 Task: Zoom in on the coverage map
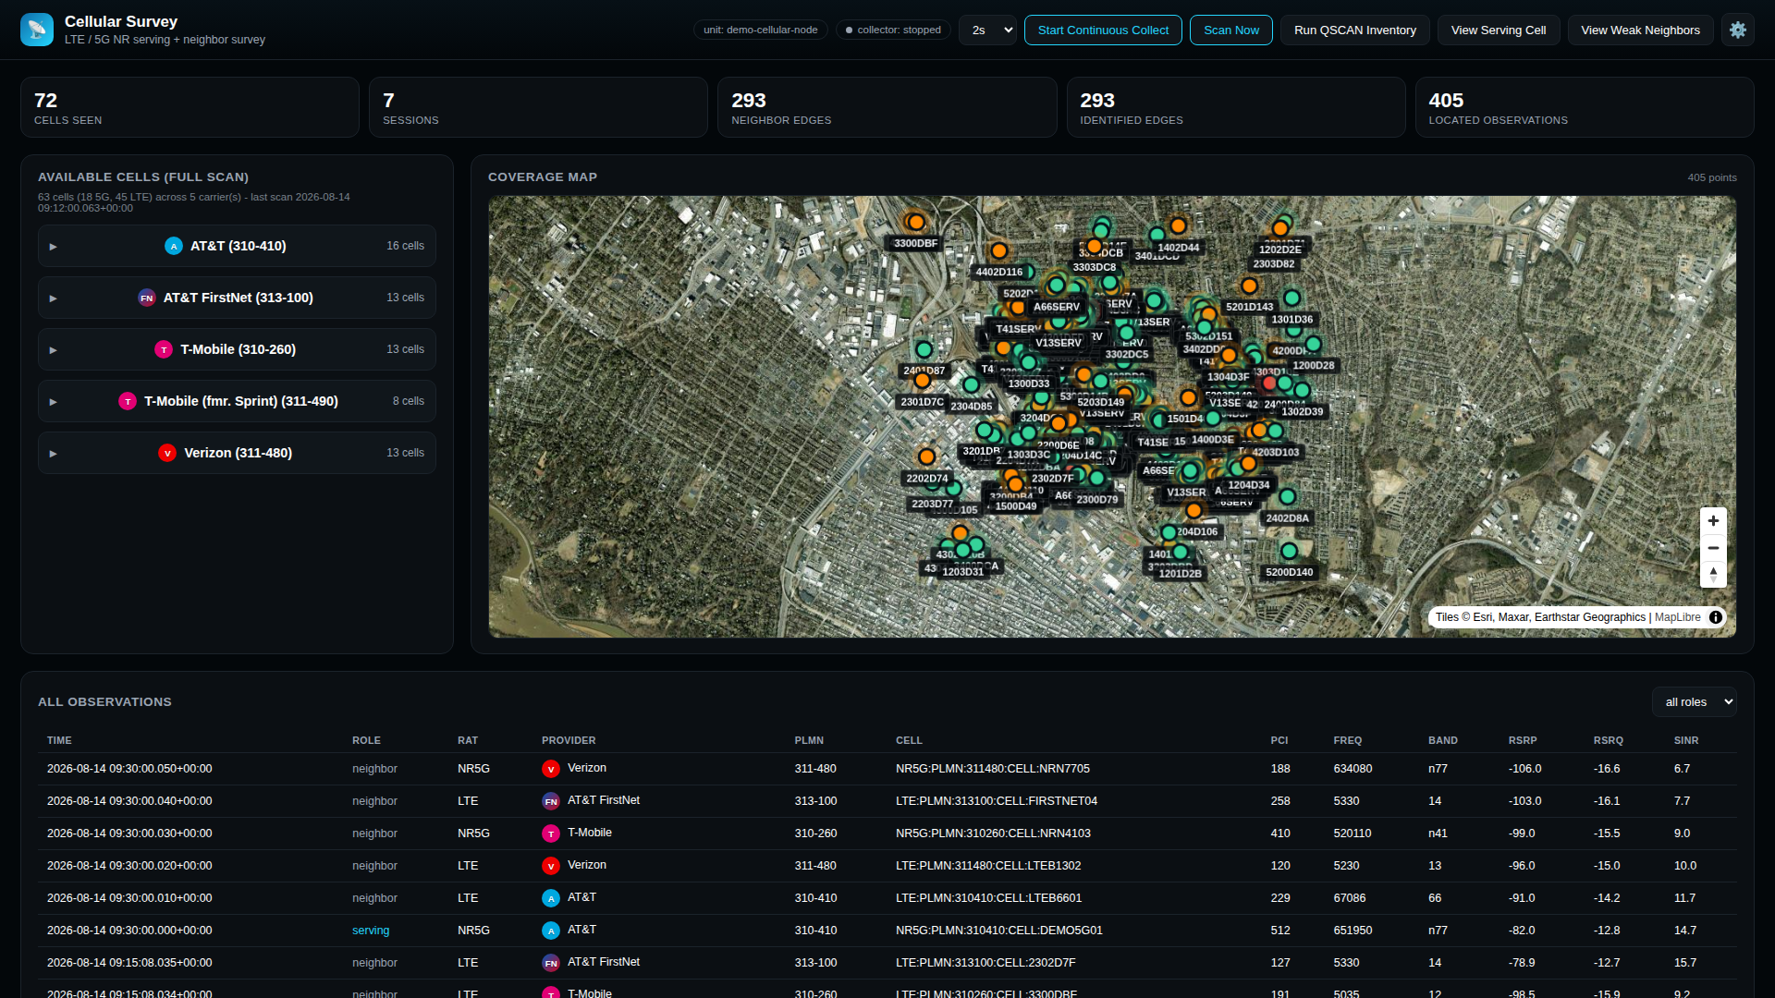click(1713, 521)
